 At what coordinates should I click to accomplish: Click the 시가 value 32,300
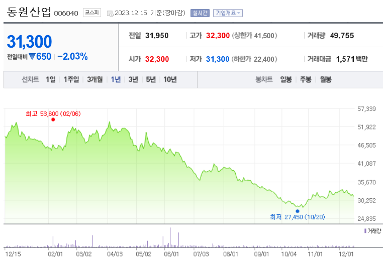click(157, 59)
